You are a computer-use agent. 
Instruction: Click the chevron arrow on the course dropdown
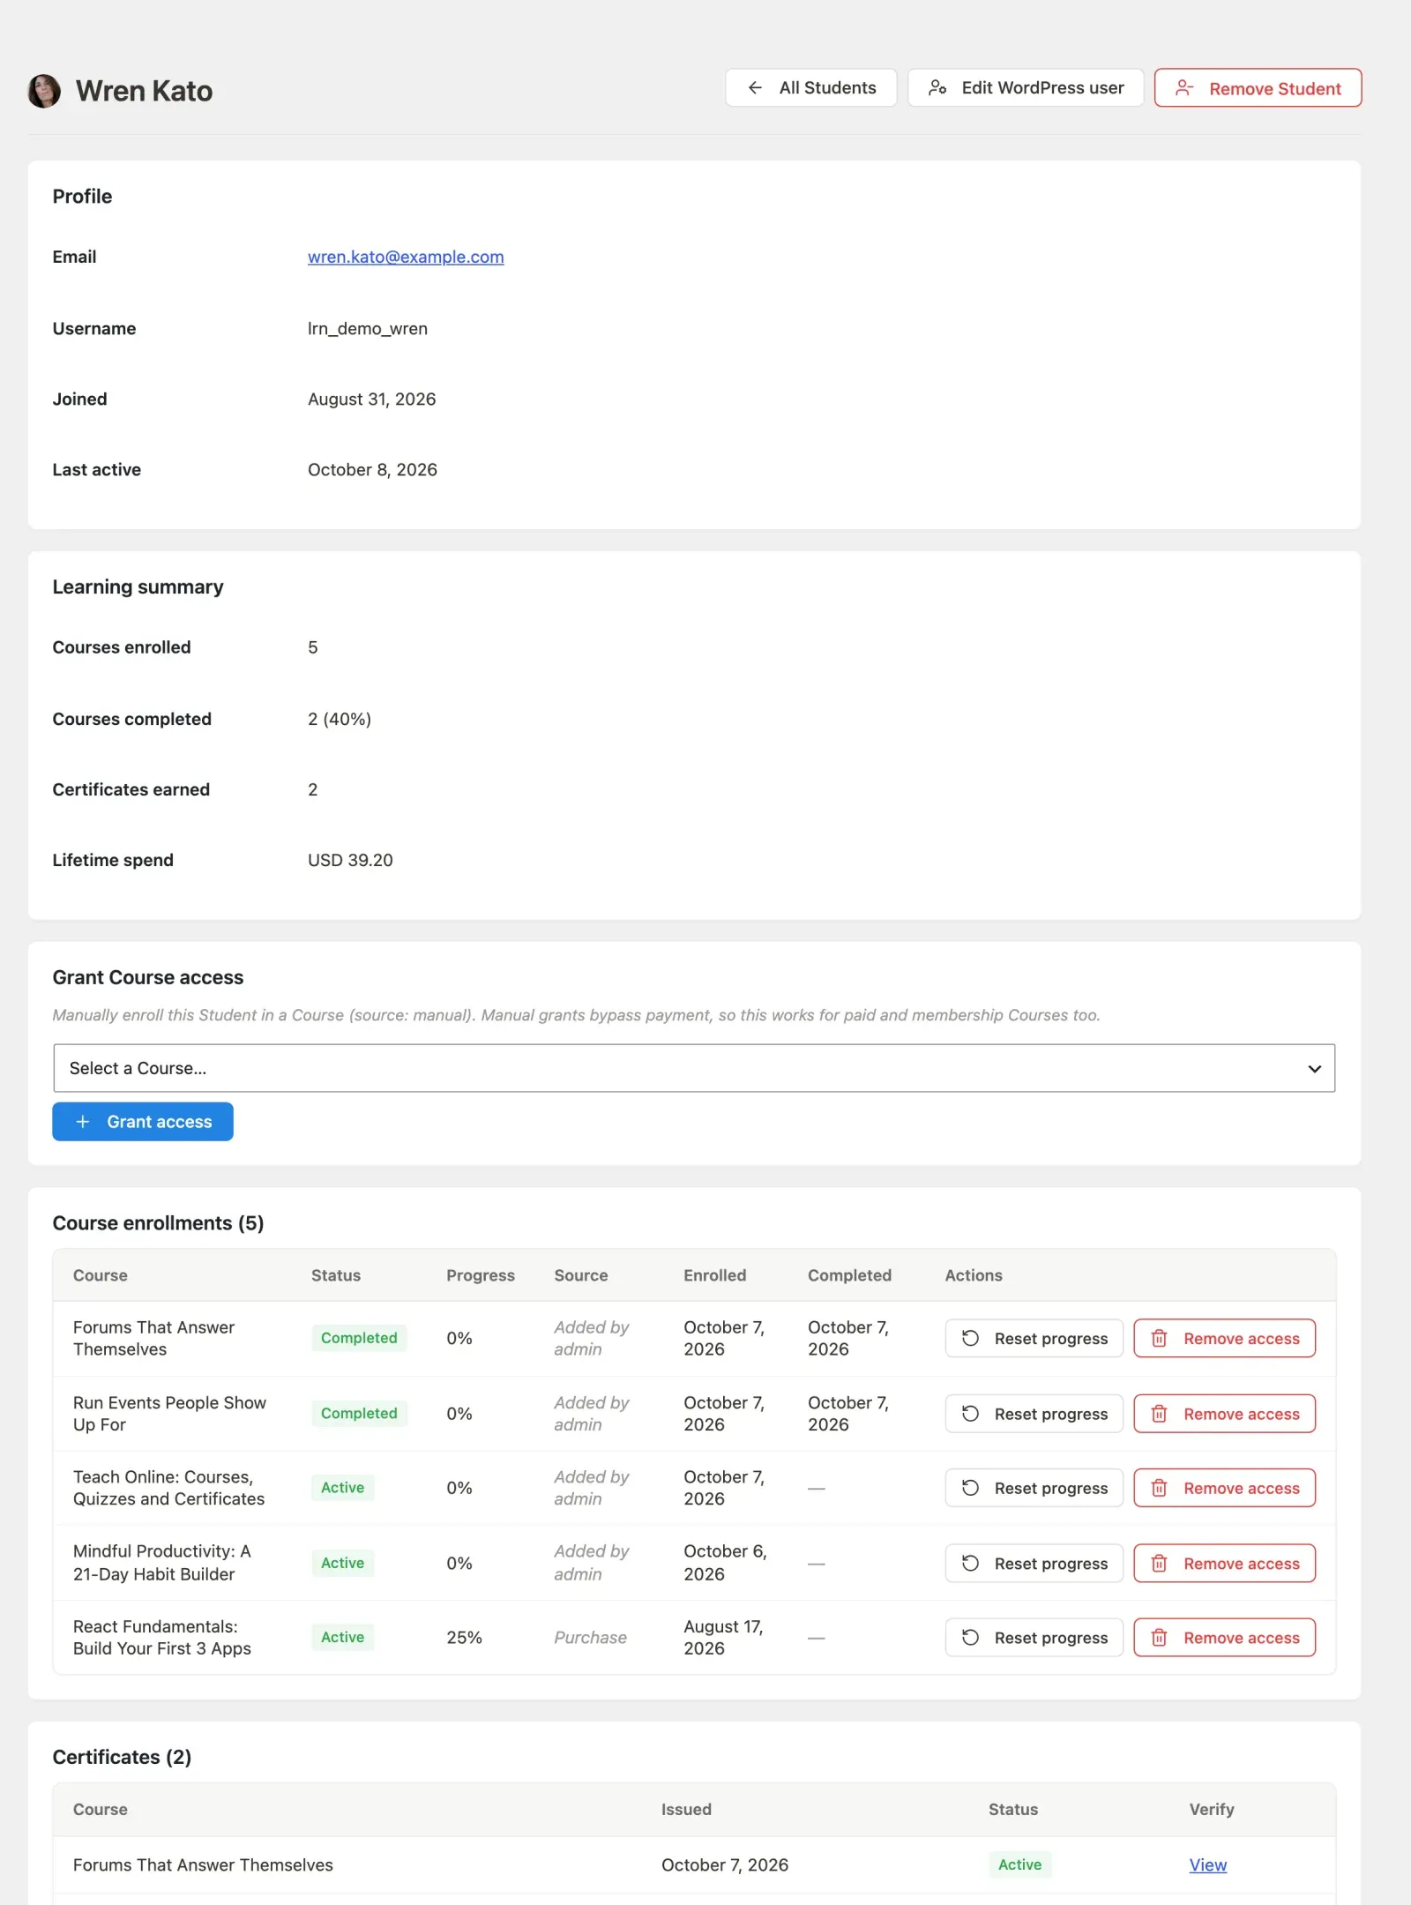tap(1314, 1069)
